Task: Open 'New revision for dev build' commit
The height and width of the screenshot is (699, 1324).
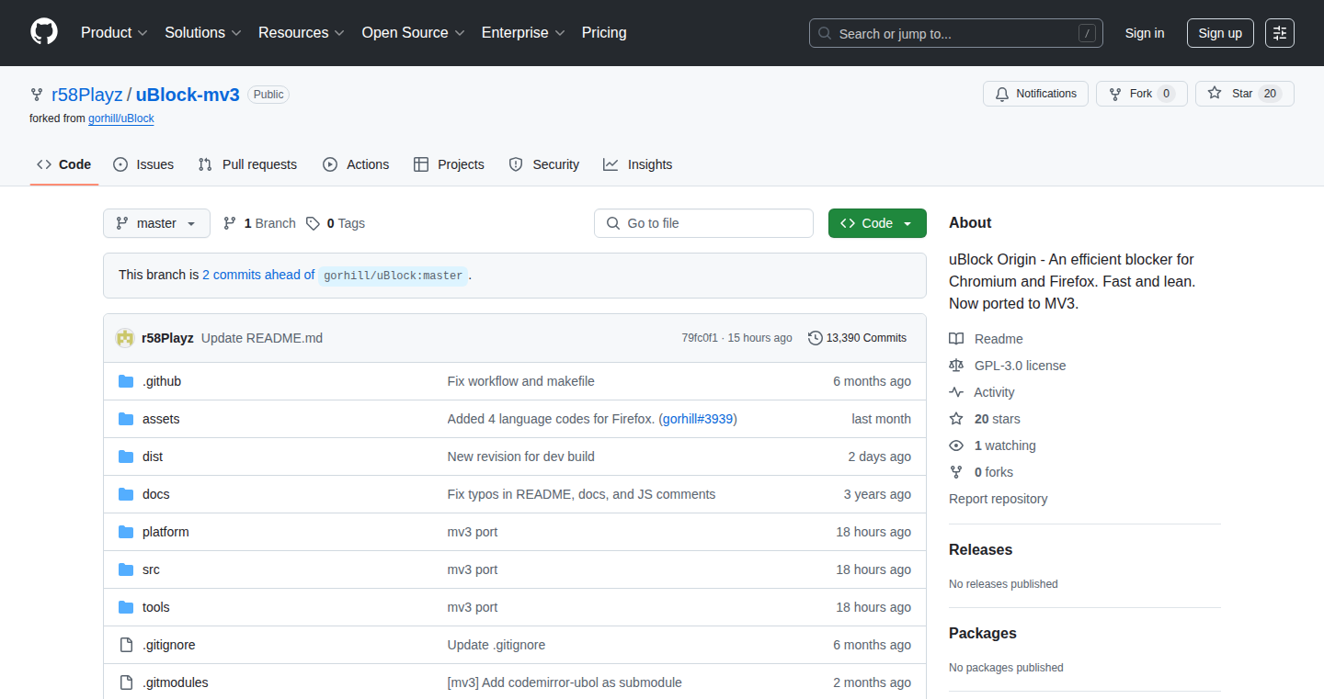Action: (521, 457)
